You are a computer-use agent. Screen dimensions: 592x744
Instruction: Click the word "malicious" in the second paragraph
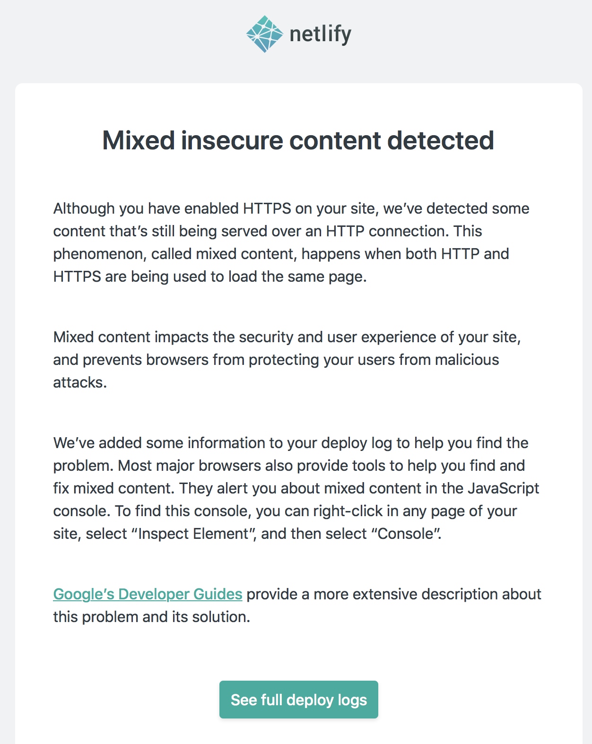tap(467, 360)
